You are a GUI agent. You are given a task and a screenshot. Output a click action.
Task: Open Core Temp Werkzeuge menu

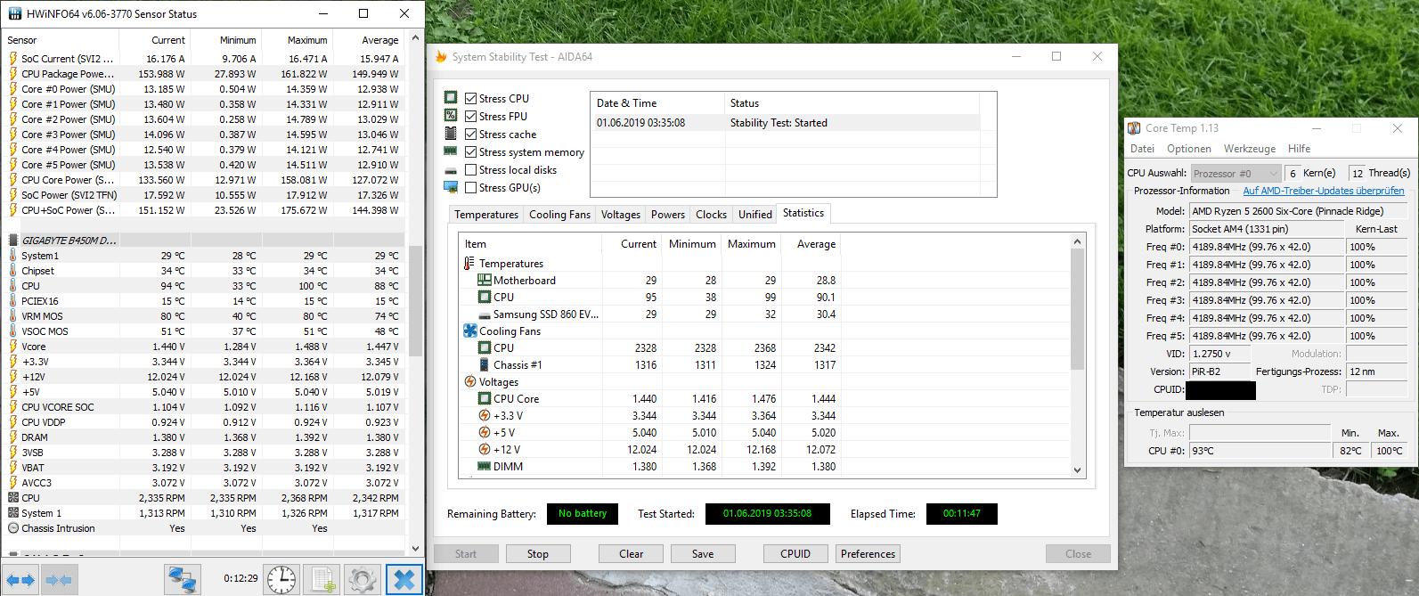1250,149
